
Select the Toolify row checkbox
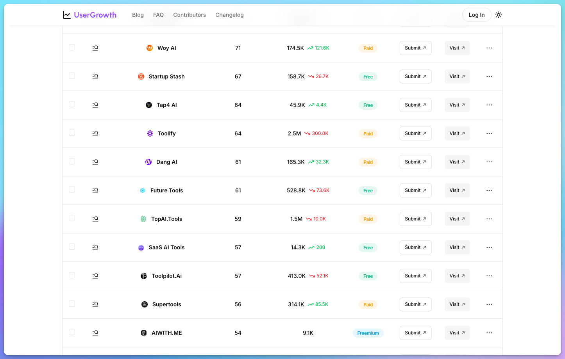click(72, 133)
